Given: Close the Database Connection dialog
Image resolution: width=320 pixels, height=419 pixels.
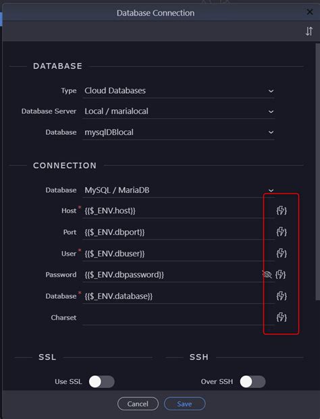Looking at the screenshot, I should pos(310,12).
